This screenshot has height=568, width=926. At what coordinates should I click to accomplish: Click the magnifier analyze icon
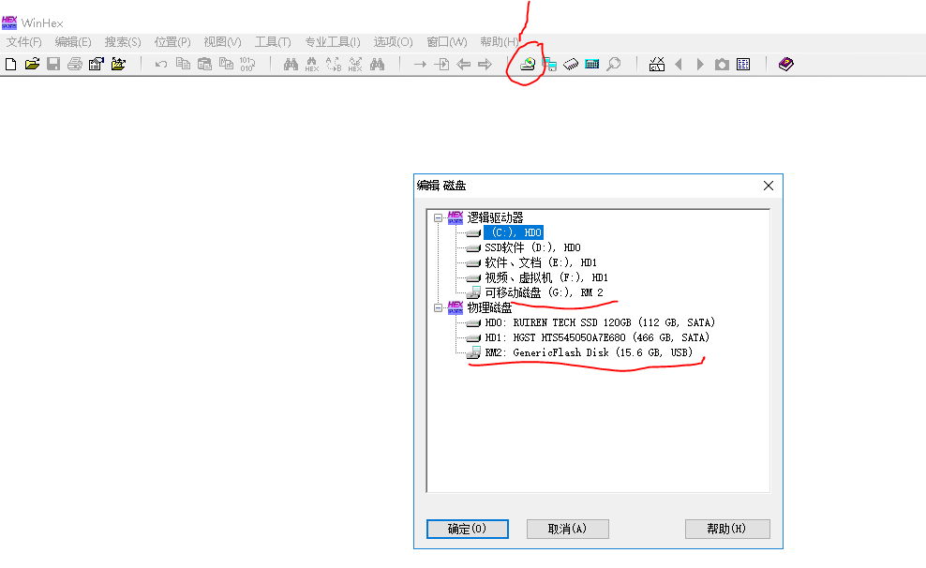pyautogui.click(x=614, y=64)
